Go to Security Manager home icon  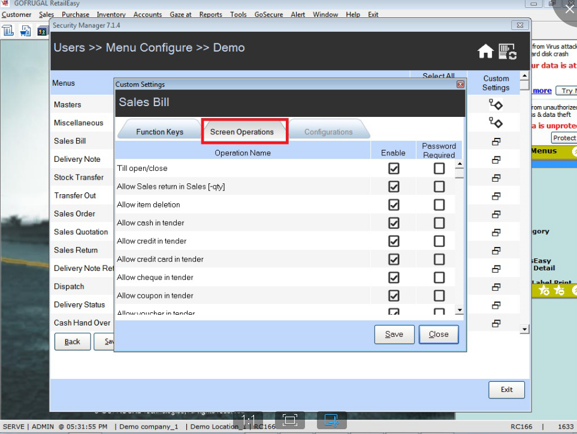(x=485, y=51)
